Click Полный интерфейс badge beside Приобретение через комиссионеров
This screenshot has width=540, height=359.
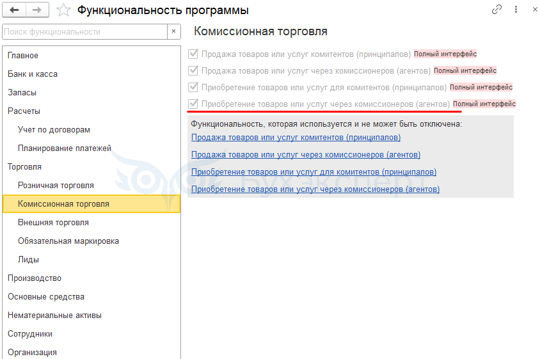pyautogui.click(x=484, y=104)
